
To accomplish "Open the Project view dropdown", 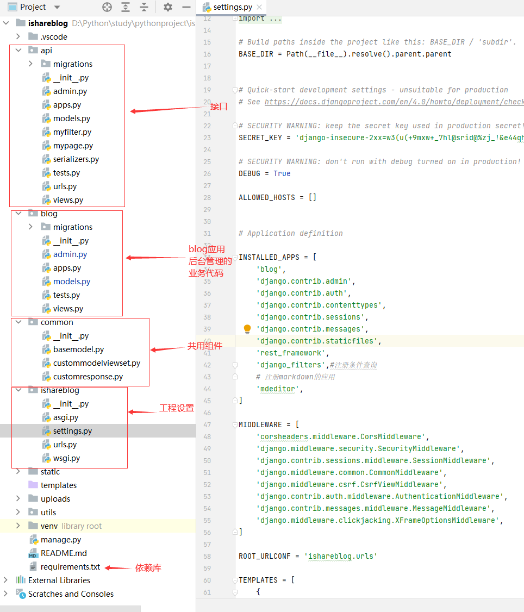I will tap(57, 7).
